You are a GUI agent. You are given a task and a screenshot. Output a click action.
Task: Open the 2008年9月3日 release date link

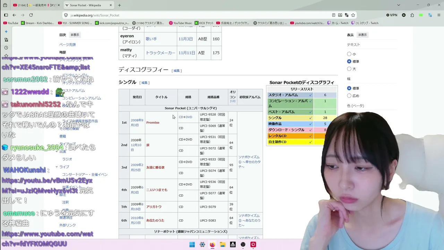click(x=137, y=123)
